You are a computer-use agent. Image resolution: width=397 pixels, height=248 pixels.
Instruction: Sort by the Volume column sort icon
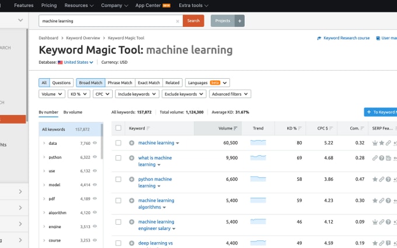[x=235, y=128]
